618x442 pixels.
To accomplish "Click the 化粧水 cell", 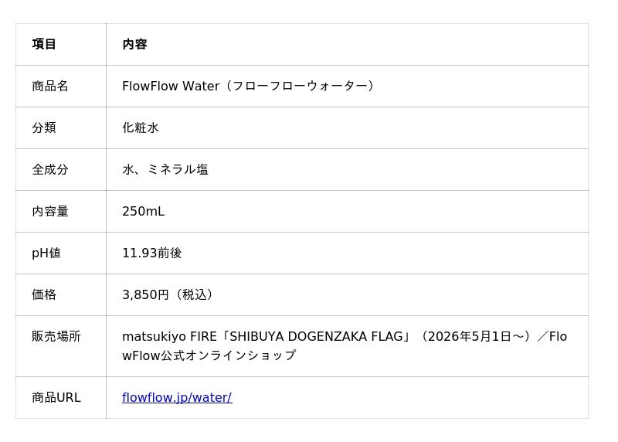I will click(x=141, y=128).
